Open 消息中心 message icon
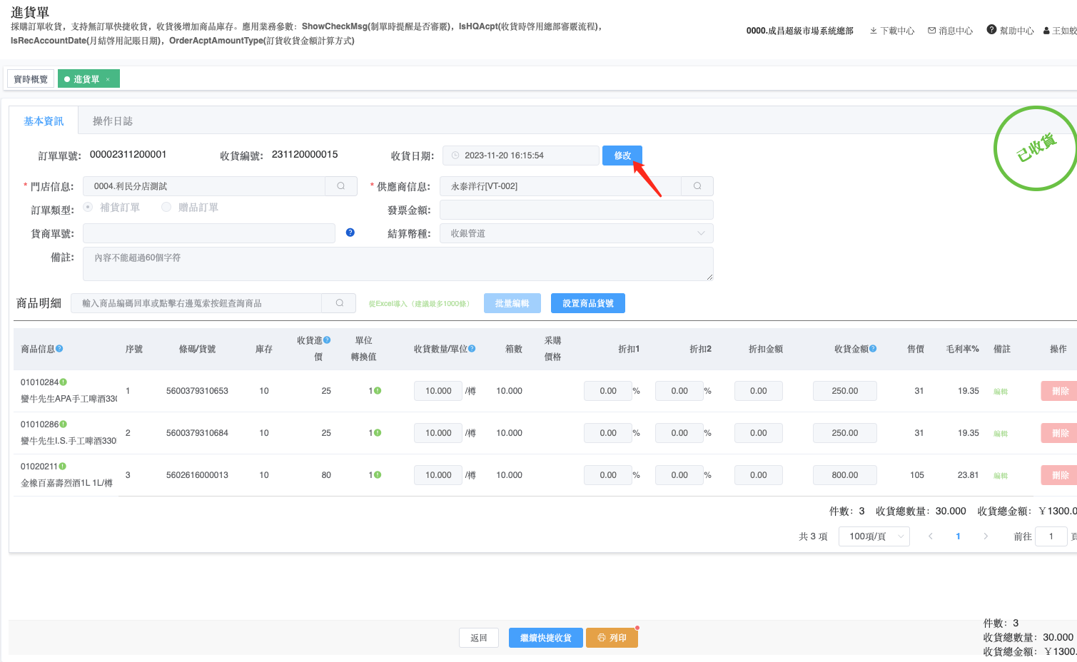Viewport: 1077px width, 662px height. click(x=931, y=31)
